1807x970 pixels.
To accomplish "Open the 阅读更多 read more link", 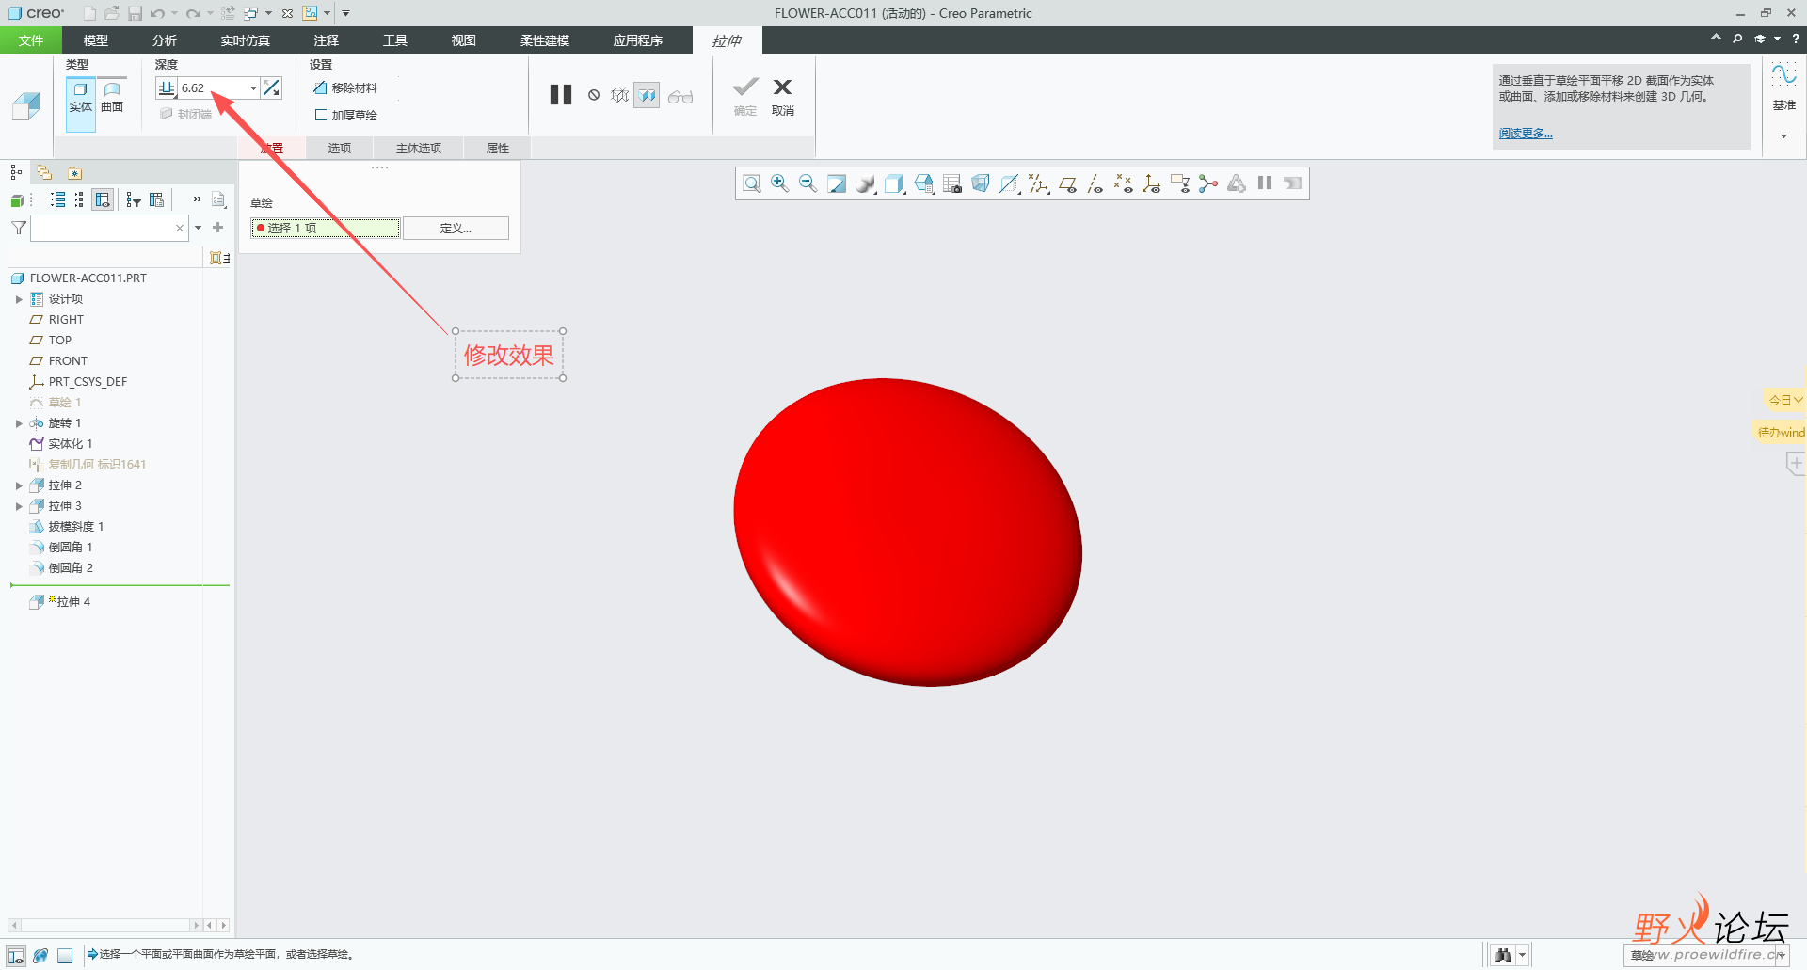I will [1525, 134].
